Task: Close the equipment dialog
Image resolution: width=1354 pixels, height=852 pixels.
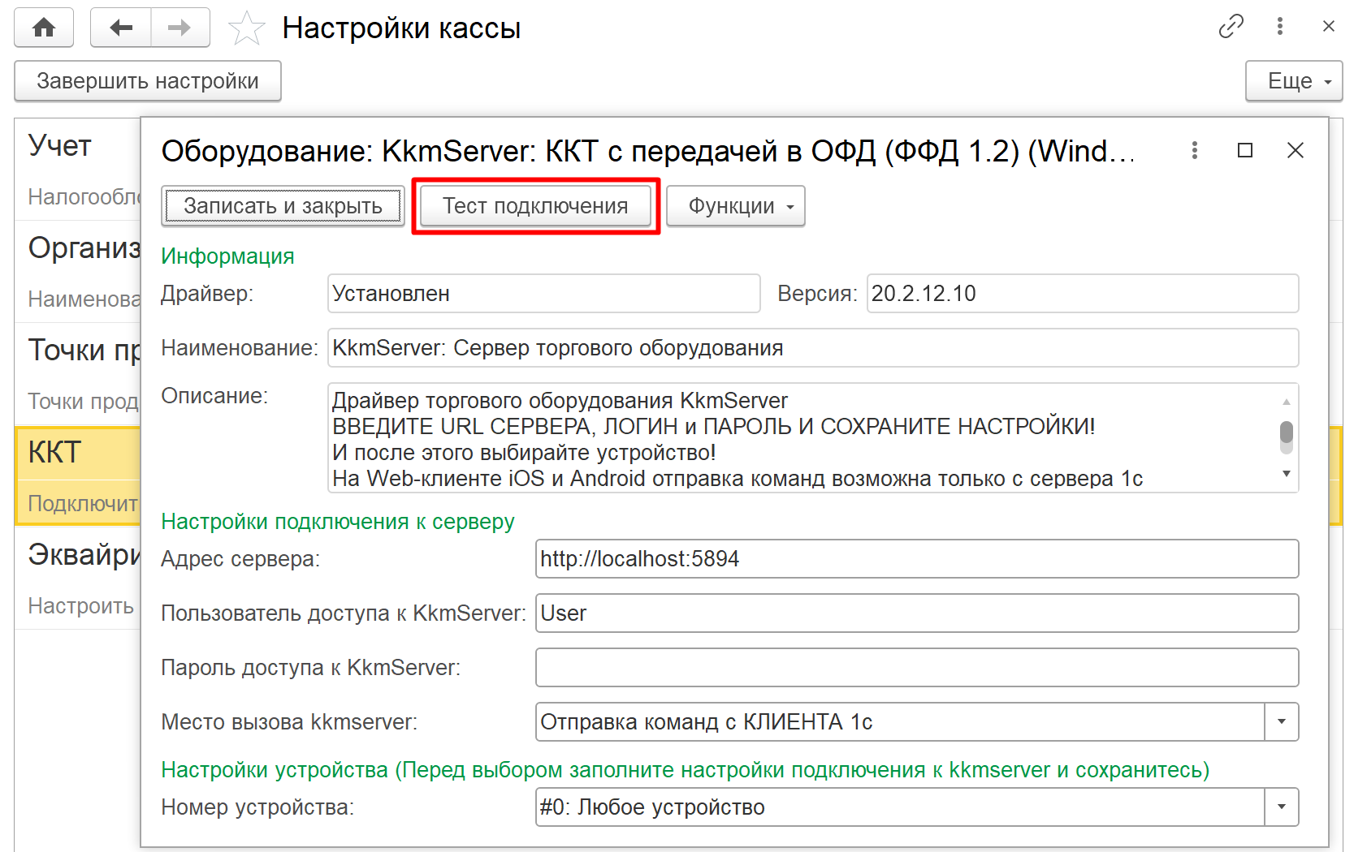Action: (1296, 150)
